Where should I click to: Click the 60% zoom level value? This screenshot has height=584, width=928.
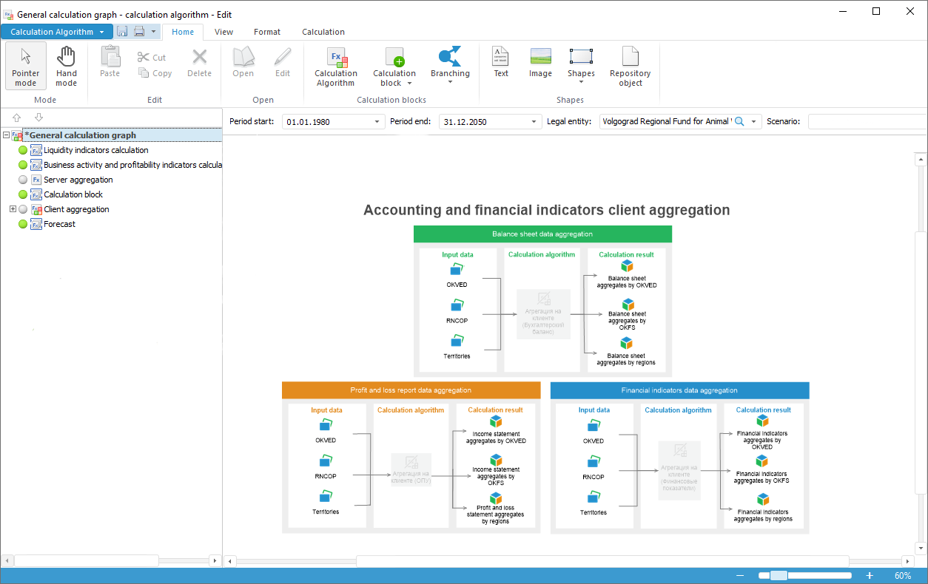coord(903,575)
